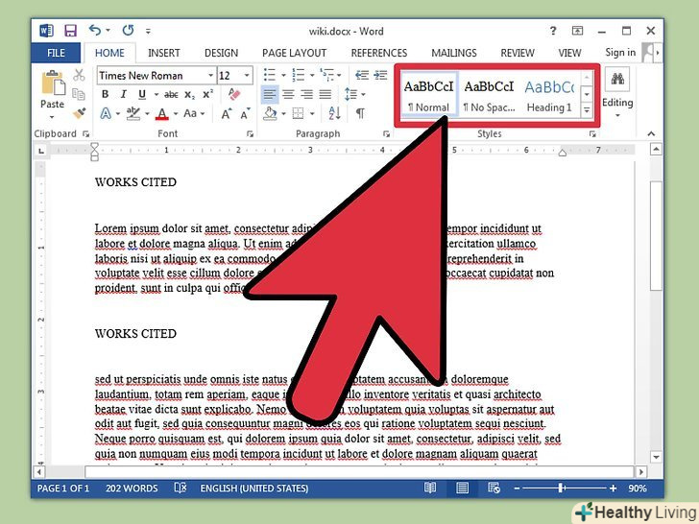This screenshot has height=524, width=699.
Task: Open font color dropdown arrow
Action: 176,113
